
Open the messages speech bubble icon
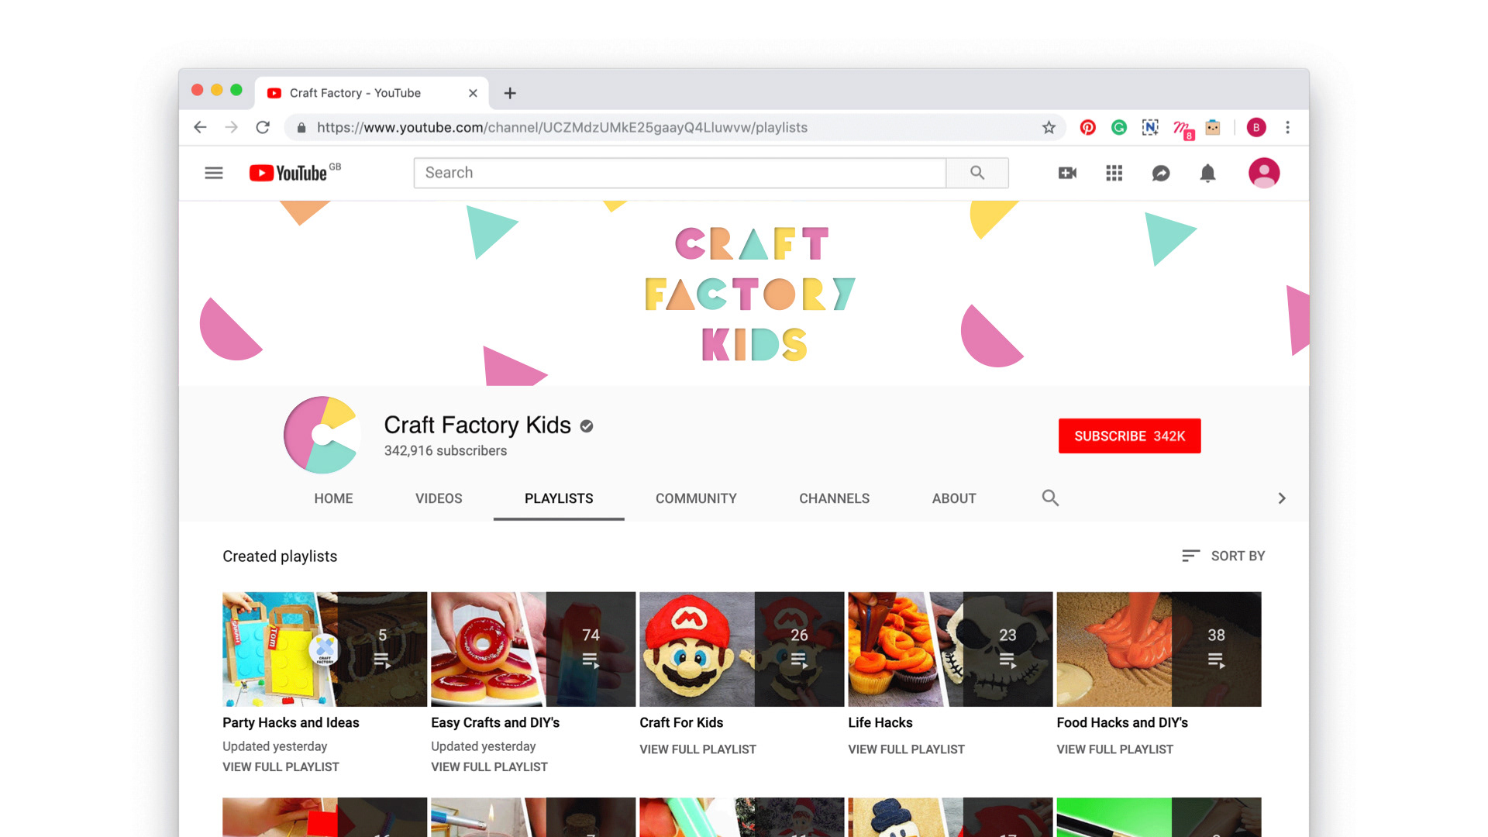[x=1160, y=173]
